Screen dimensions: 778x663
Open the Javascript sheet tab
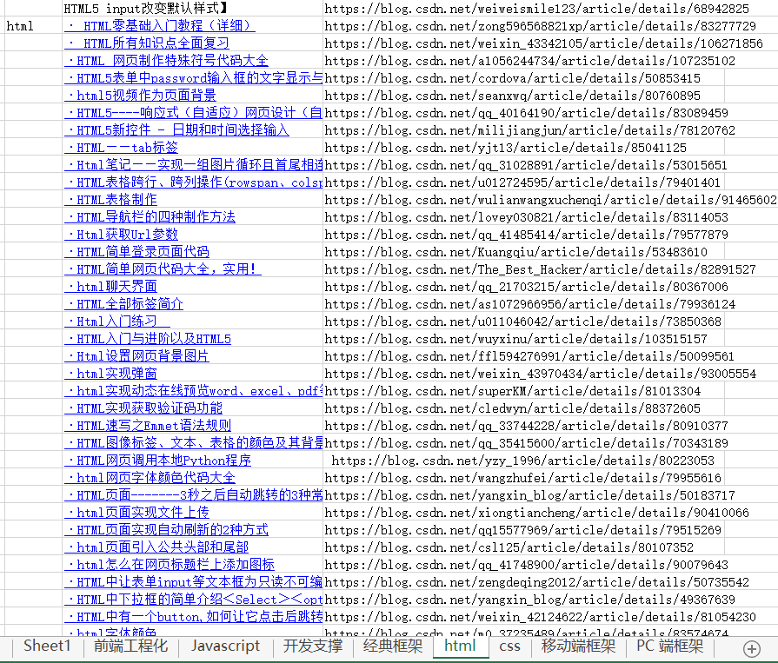(x=225, y=646)
